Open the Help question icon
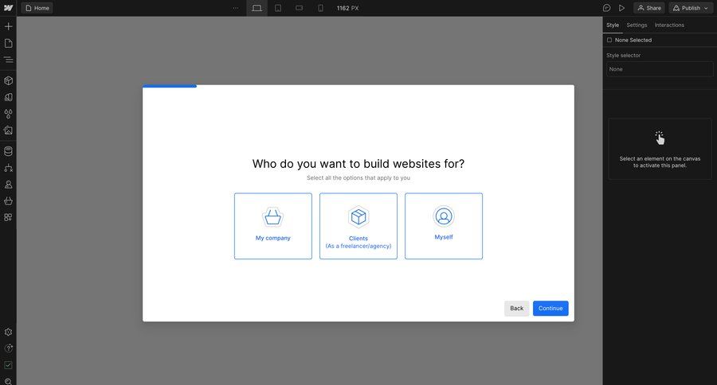 coord(8,348)
